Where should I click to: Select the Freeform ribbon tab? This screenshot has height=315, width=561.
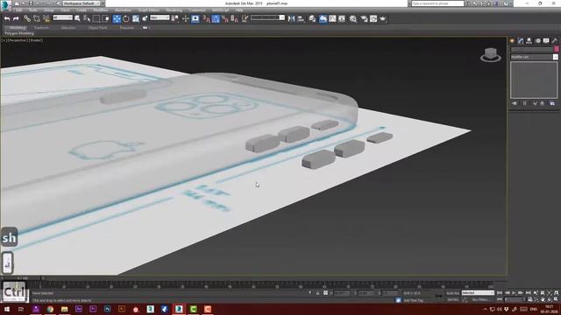point(41,27)
